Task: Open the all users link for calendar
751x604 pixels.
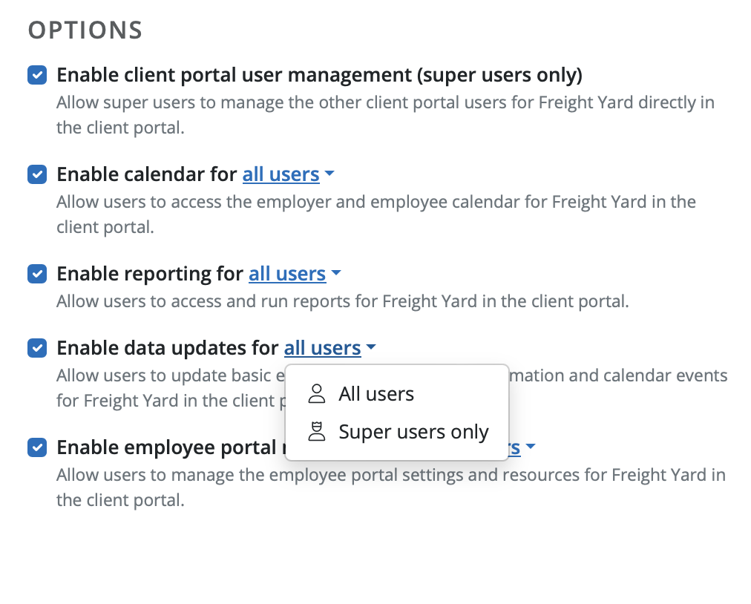Action: [281, 174]
